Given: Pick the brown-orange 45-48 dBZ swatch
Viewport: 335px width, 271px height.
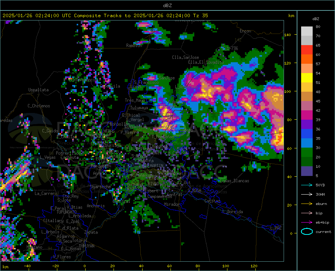Looking at the screenshot, I should (x=307, y=97).
